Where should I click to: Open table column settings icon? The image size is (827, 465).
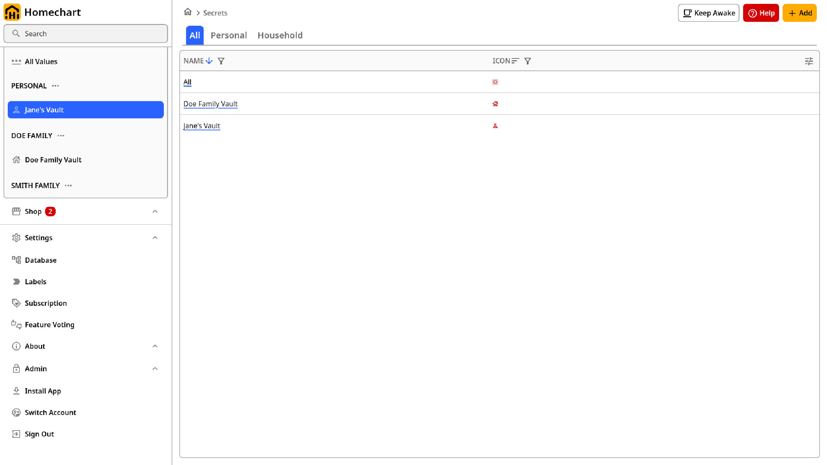809,61
